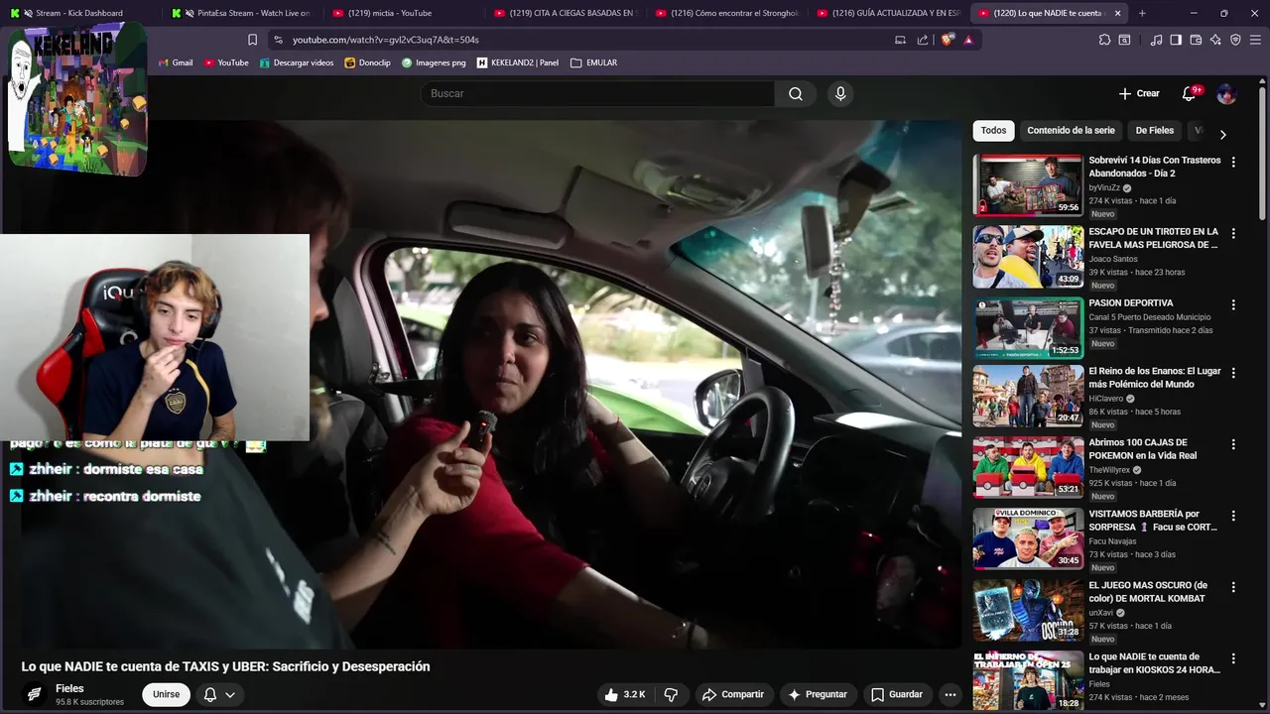Open browser extensions puzzle icon

coord(1104,40)
